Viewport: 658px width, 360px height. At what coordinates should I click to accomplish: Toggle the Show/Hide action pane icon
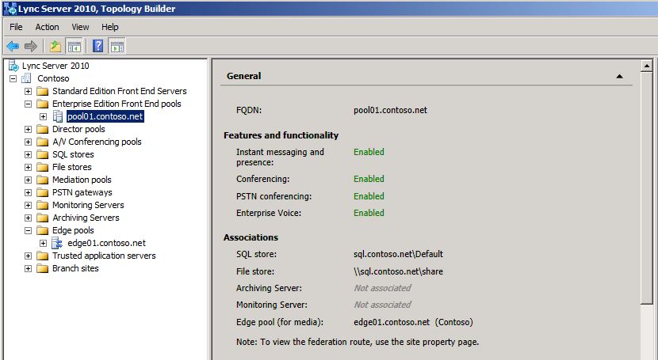point(117,46)
